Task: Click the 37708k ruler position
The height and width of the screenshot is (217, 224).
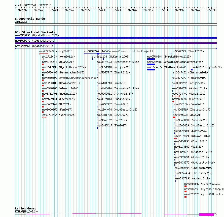Action: 101,10
